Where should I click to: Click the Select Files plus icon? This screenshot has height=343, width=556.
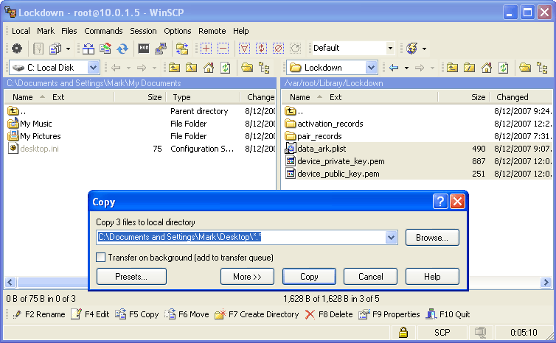pyautogui.click(x=206, y=48)
